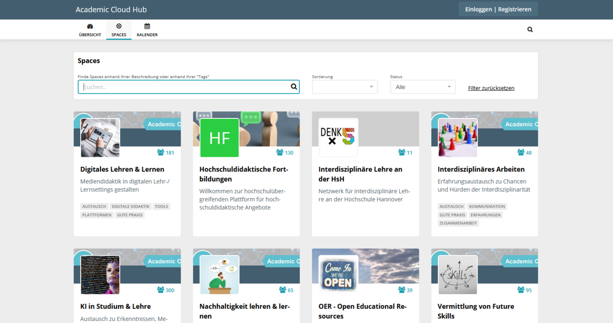Open Hochschuldidaktische Fortbildungen space title
The height and width of the screenshot is (323, 613).
244,174
